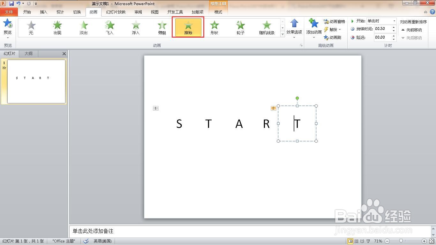Apply the 随机线条 (Random Bars) animation
The width and height of the screenshot is (436, 245).
click(x=267, y=27)
